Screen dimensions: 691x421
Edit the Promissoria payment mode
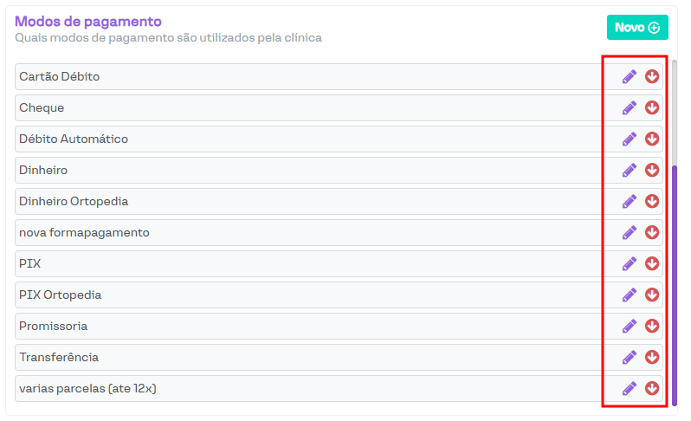pos(630,326)
